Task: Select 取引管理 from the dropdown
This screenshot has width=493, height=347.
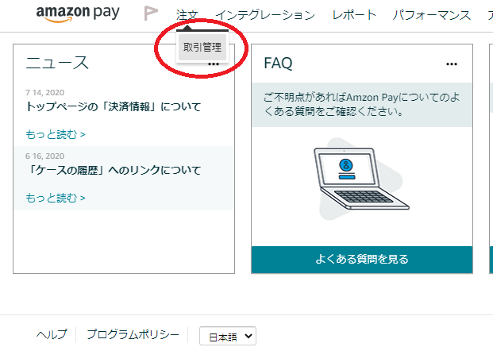Action: (202, 48)
